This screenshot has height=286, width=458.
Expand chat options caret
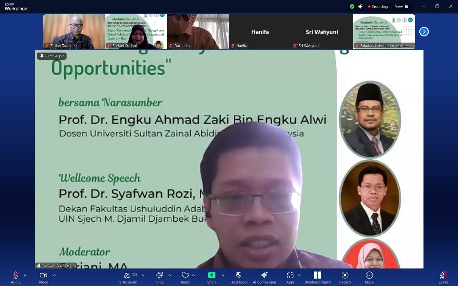click(x=170, y=275)
